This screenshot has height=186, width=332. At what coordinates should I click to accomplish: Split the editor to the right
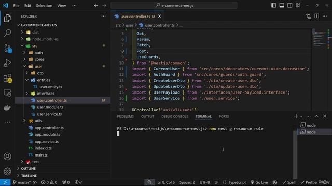point(316,16)
